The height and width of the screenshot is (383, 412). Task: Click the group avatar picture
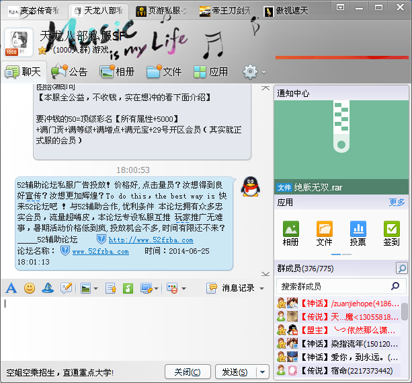19,42
